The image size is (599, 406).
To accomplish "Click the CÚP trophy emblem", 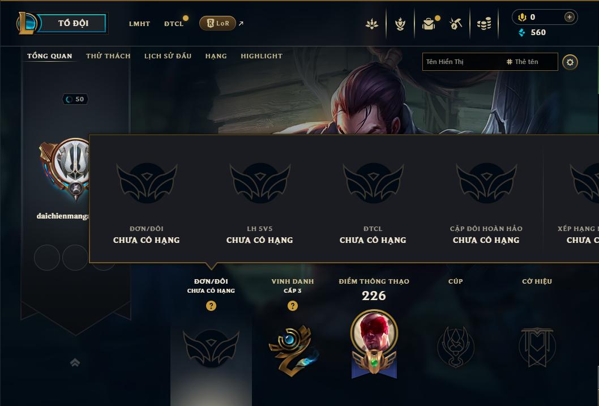I will tap(455, 347).
